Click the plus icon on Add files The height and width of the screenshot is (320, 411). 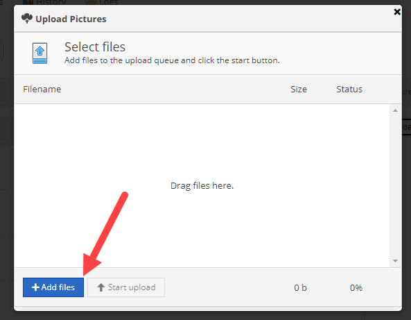click(x=35, y=287)
